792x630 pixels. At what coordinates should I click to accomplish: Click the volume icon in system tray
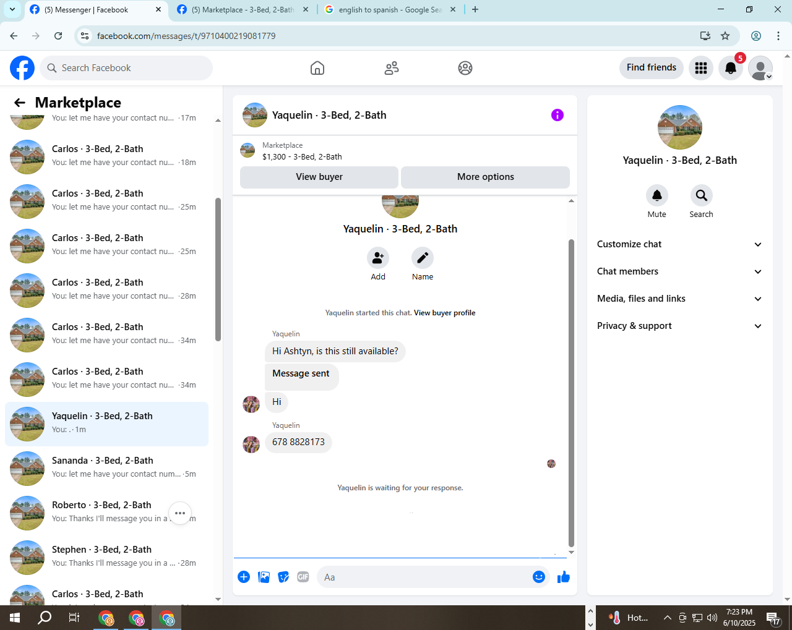pyautogui.click(x=712, y=618)
